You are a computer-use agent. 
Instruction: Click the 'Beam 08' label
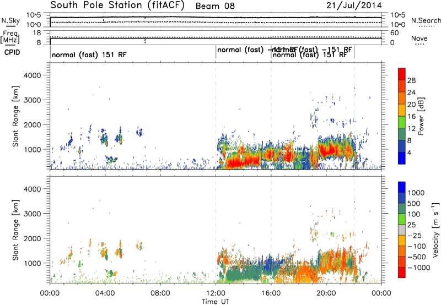pyautogui.click(x=215, y=6)
